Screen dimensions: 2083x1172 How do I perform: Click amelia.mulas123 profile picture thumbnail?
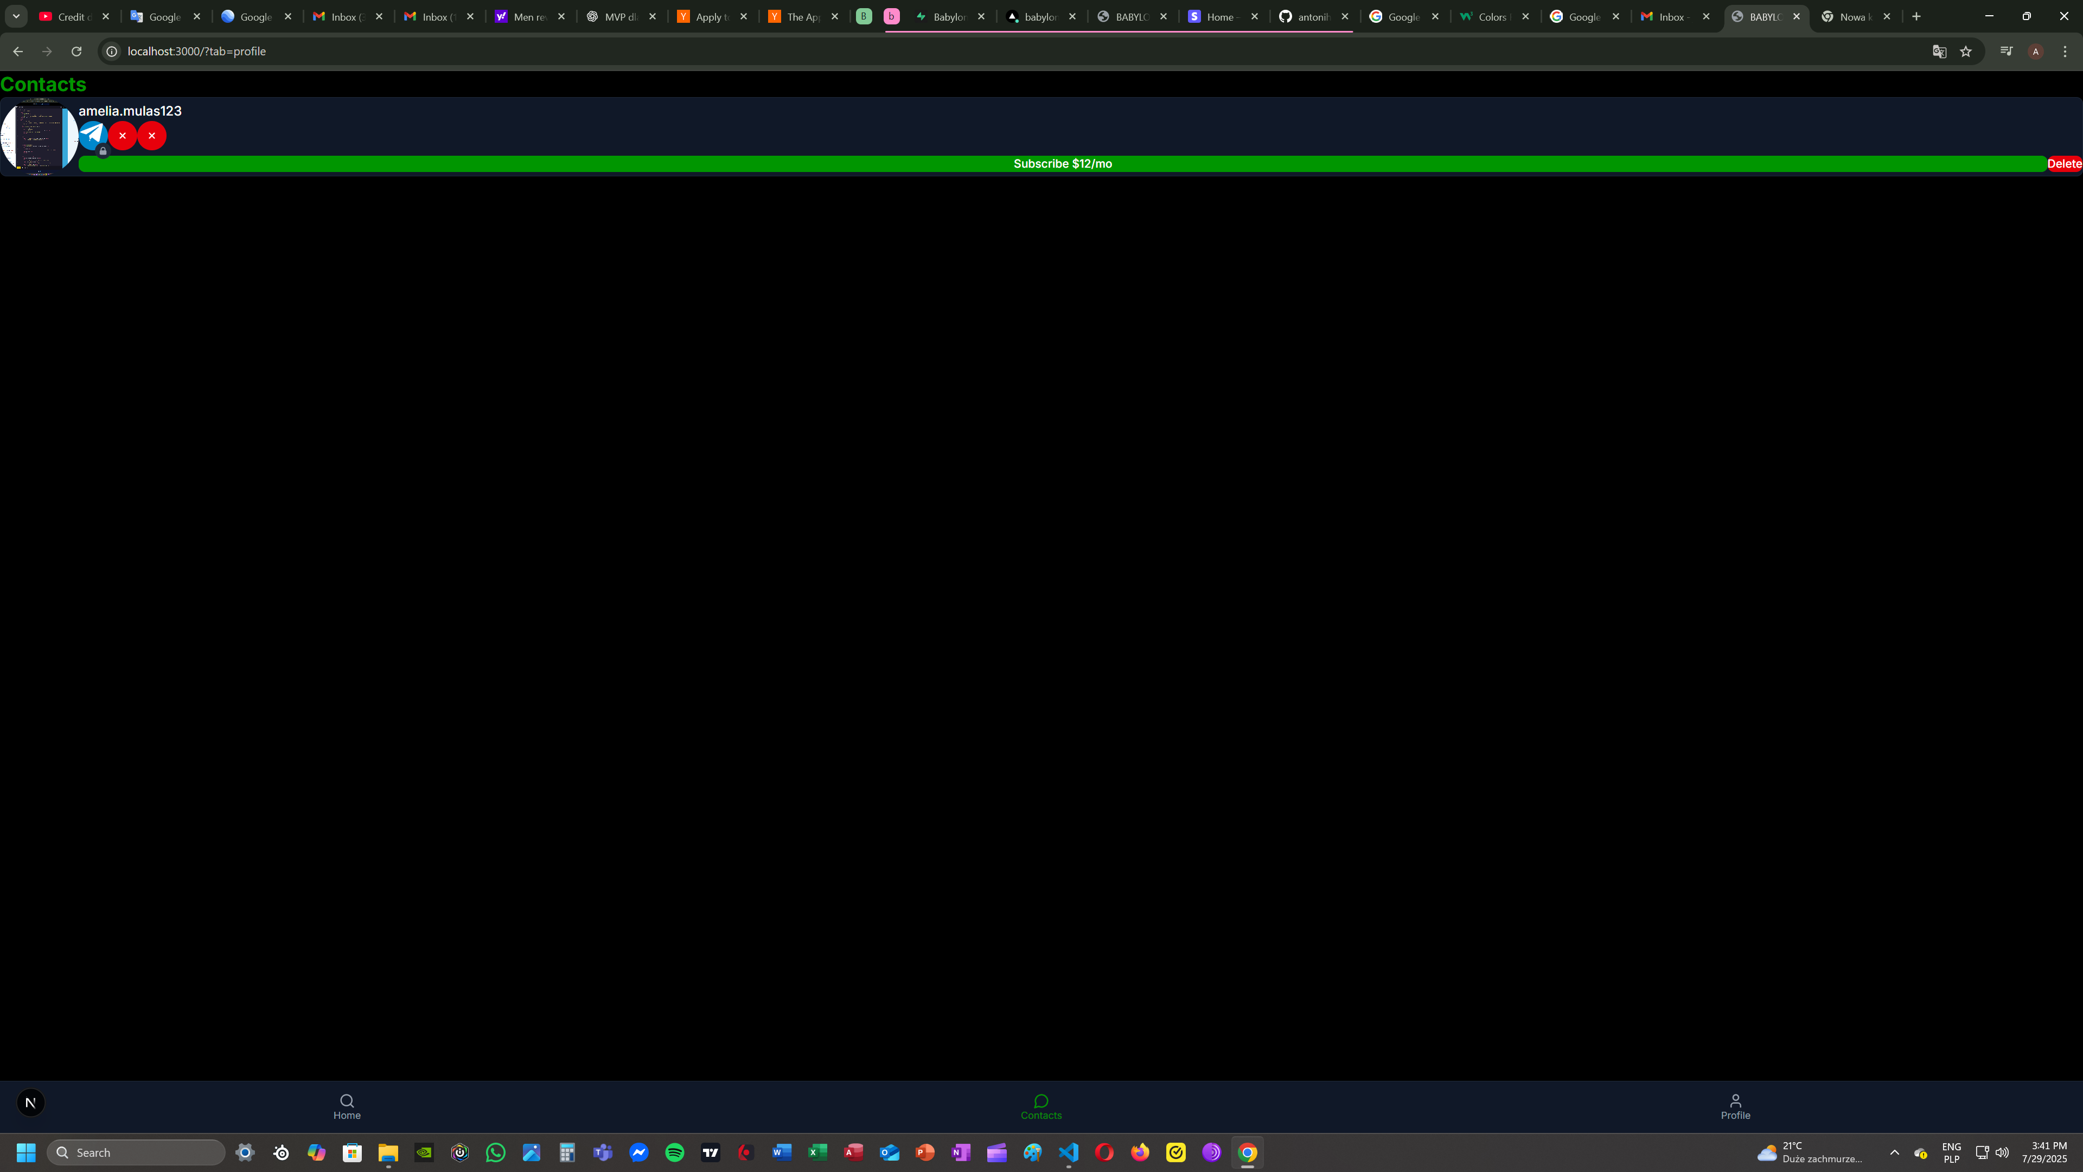point(39,136)
